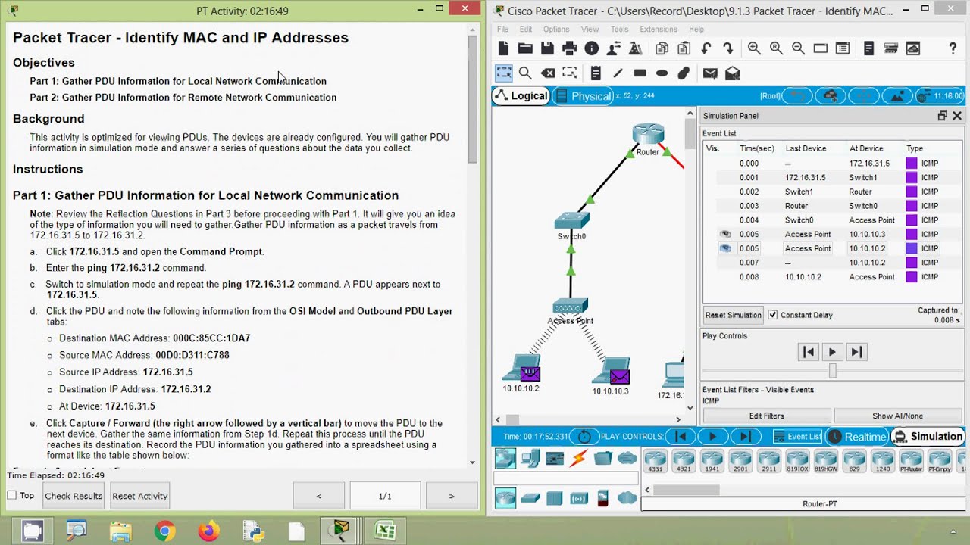
Task: Choose Wireless Devices subcategory icon
Action: (x=579, y=498)
